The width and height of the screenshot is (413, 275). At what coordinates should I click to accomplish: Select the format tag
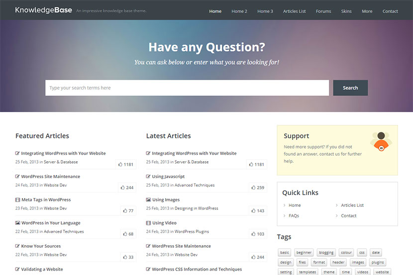(319, 263)
